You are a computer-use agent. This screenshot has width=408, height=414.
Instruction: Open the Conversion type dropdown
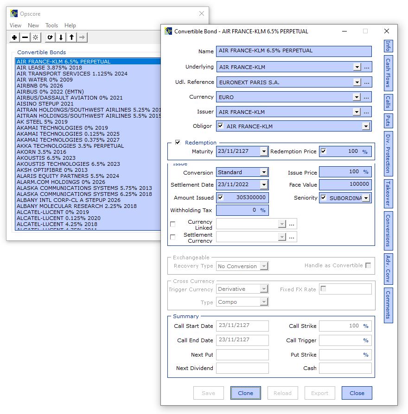point(264,172)
